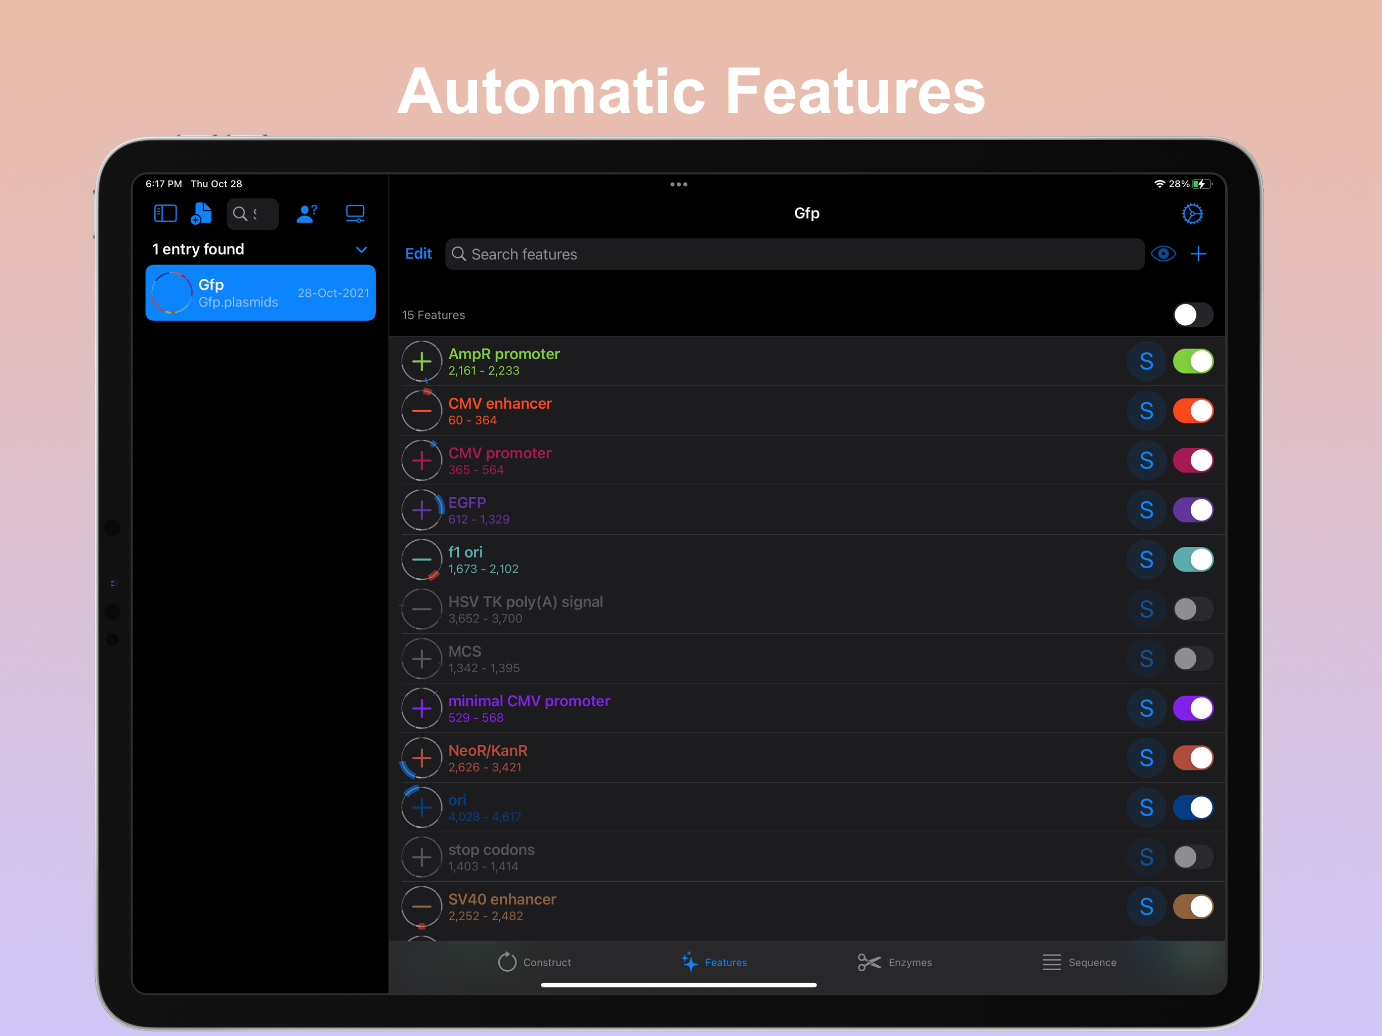Click the S button for MCS

(1146, 659)
